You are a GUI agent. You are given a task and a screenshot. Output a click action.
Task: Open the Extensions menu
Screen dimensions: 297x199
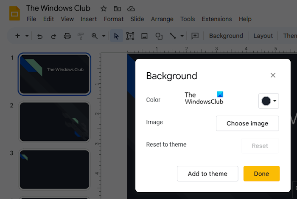[217, 19]
